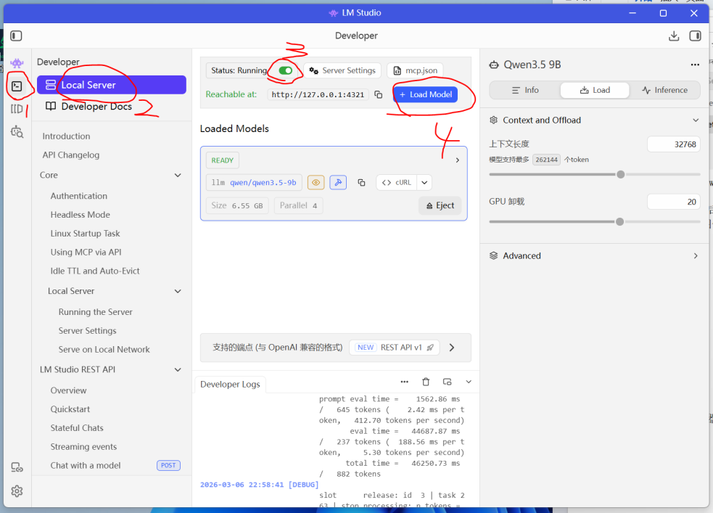Screen dimensions: 713x513
Task: Open the Chat view robot icon
Action: (x=17, y=62)
